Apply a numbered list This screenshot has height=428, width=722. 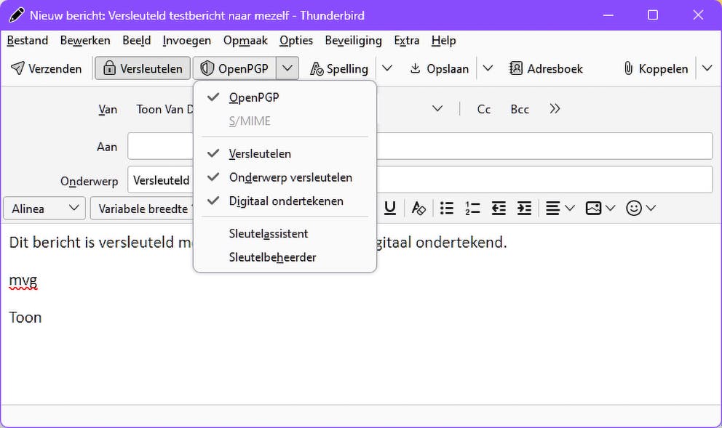[x=472, y=209]
